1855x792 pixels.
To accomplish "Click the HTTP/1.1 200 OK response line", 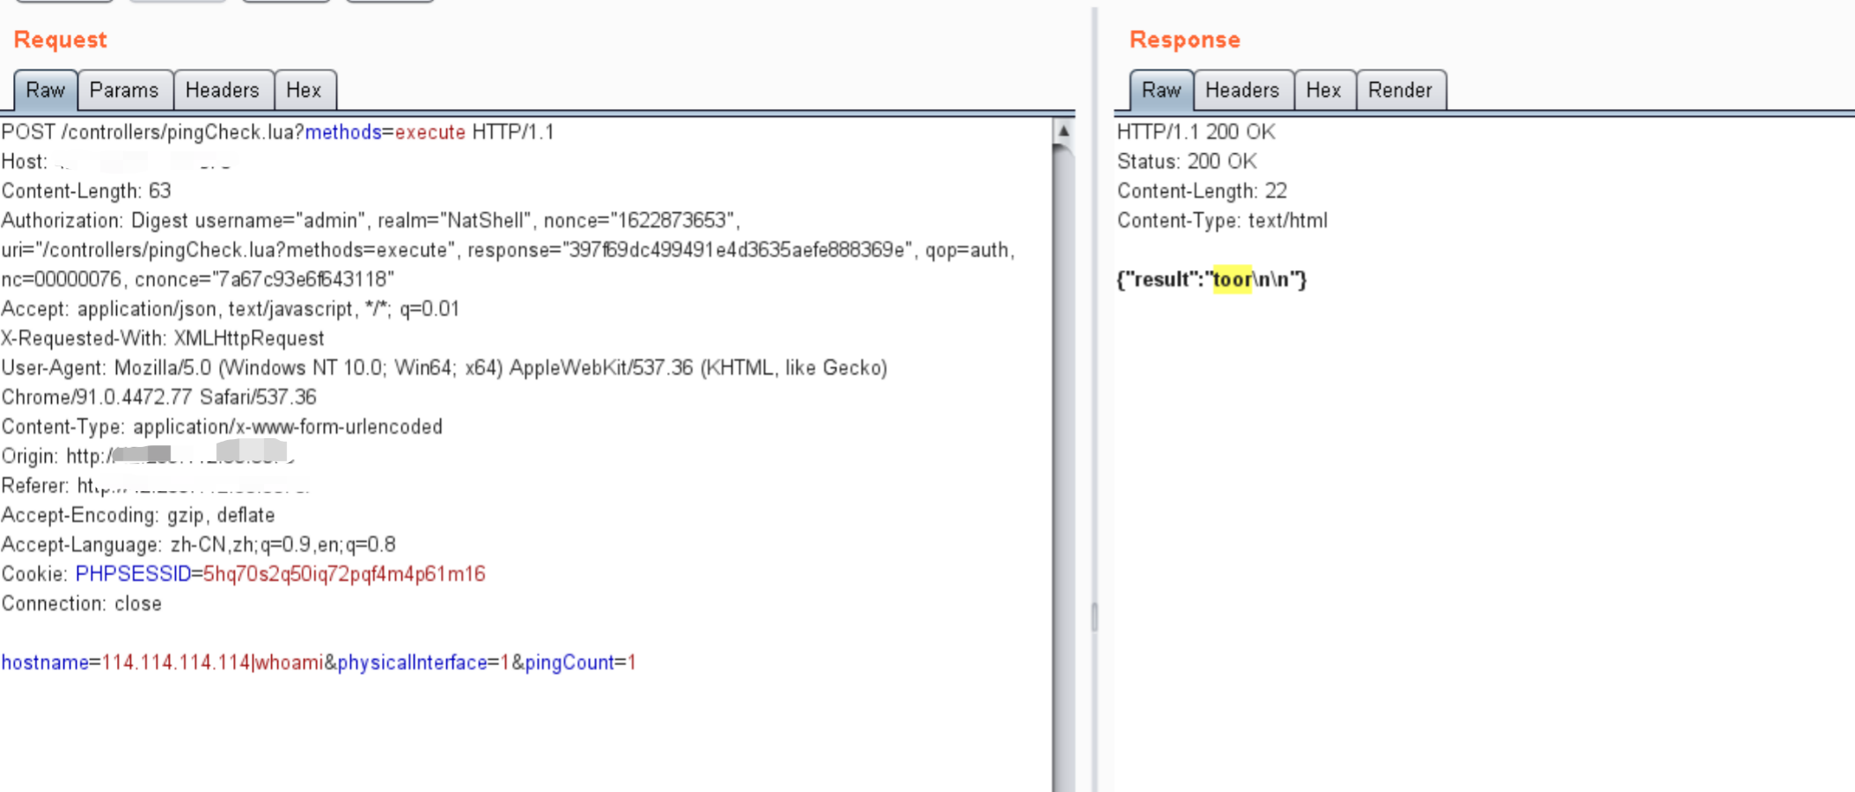I will (x=1196, y=132).
